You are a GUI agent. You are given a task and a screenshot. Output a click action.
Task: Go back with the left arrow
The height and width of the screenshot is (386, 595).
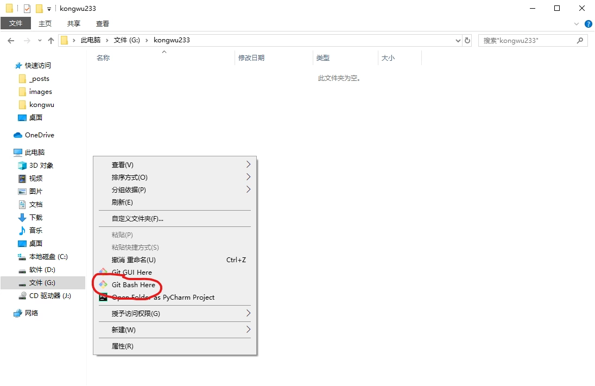[11, 40]
